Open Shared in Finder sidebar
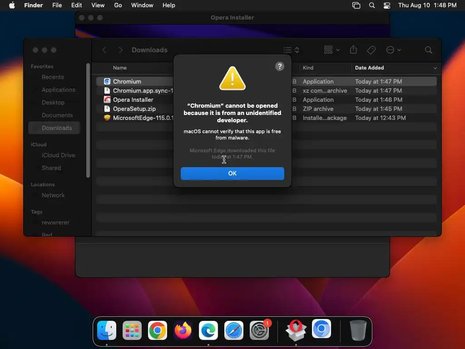This screenshot has width=465, height=349. pyautogui.click(x=51, y=168)
